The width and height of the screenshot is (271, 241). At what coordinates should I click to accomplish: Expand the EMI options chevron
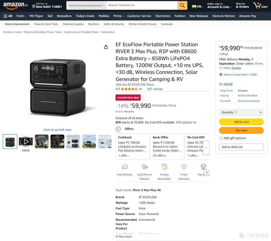click(195, 122)
